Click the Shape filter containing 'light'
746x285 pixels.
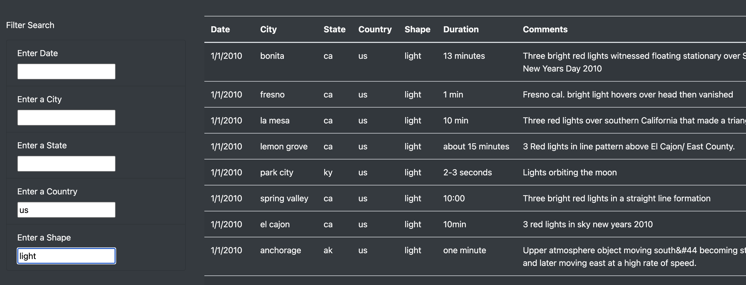(66, 256)
